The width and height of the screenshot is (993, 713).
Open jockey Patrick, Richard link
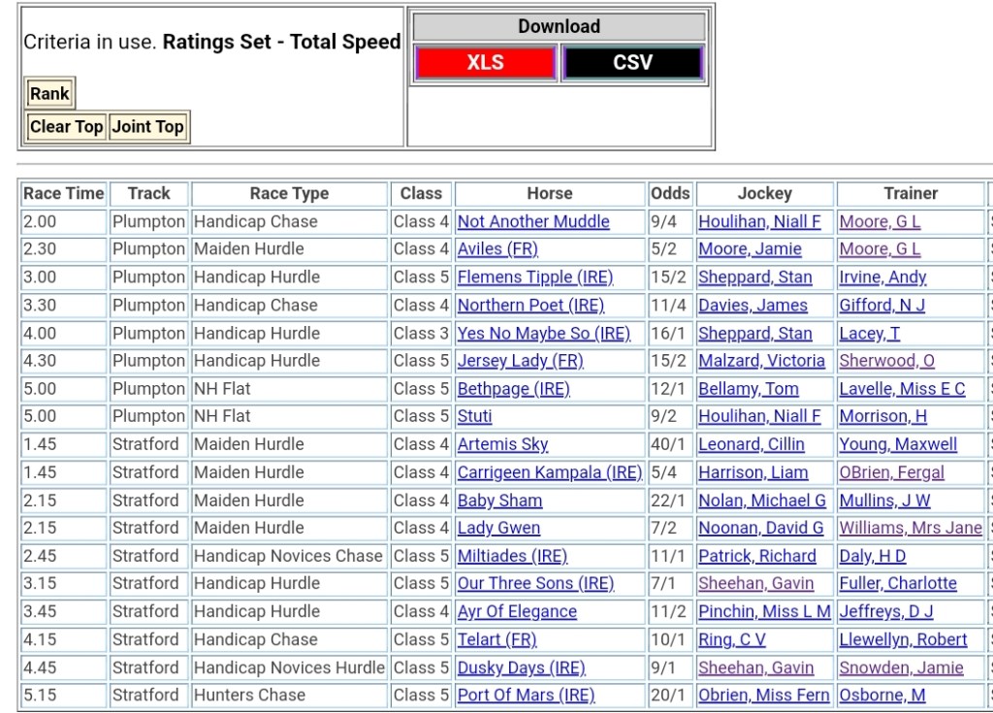click(756, 557)
